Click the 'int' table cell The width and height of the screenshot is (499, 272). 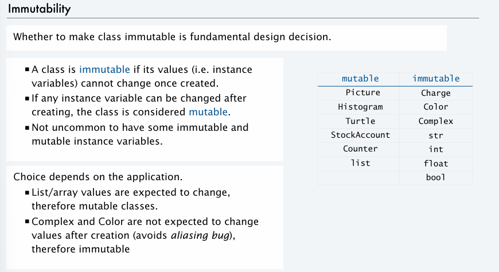436,149
